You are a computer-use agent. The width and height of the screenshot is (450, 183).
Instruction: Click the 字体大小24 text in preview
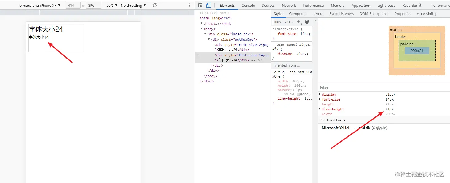point(46,29)
